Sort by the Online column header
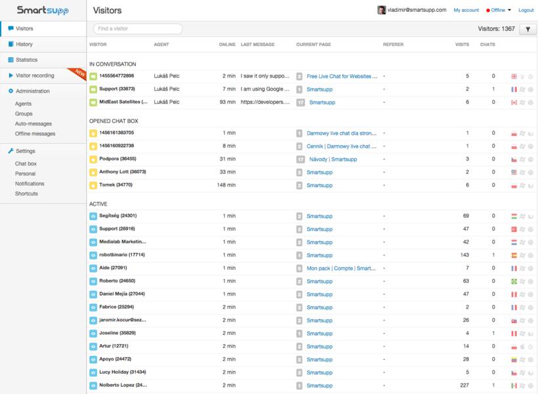The width and height of the screenshot is (538, 394). [227, 45]
